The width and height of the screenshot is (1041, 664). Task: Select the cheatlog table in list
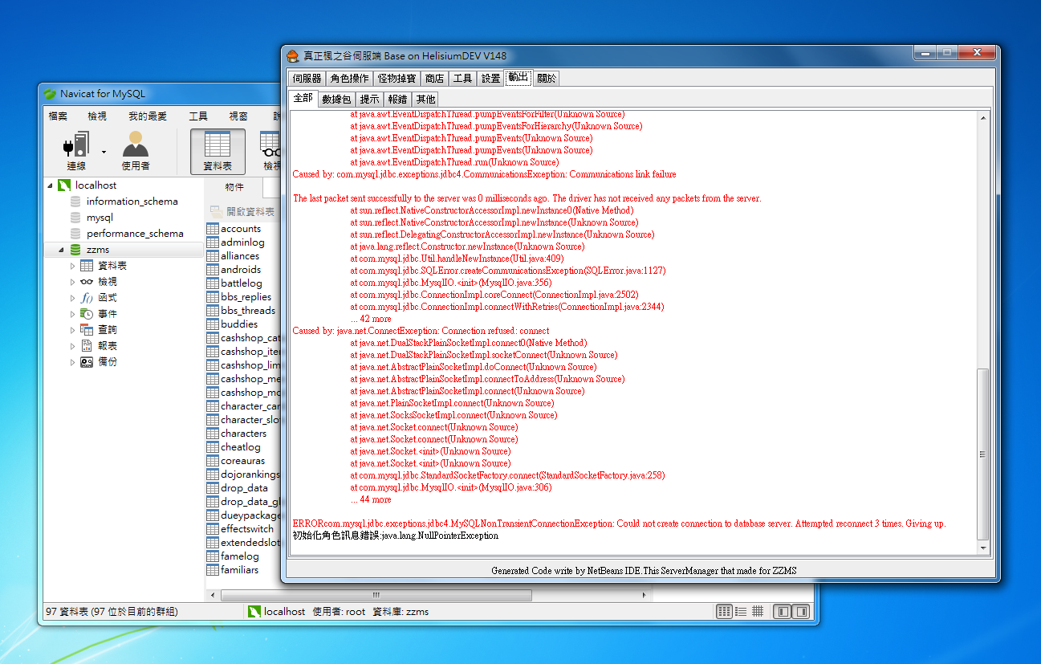point(240,447)
